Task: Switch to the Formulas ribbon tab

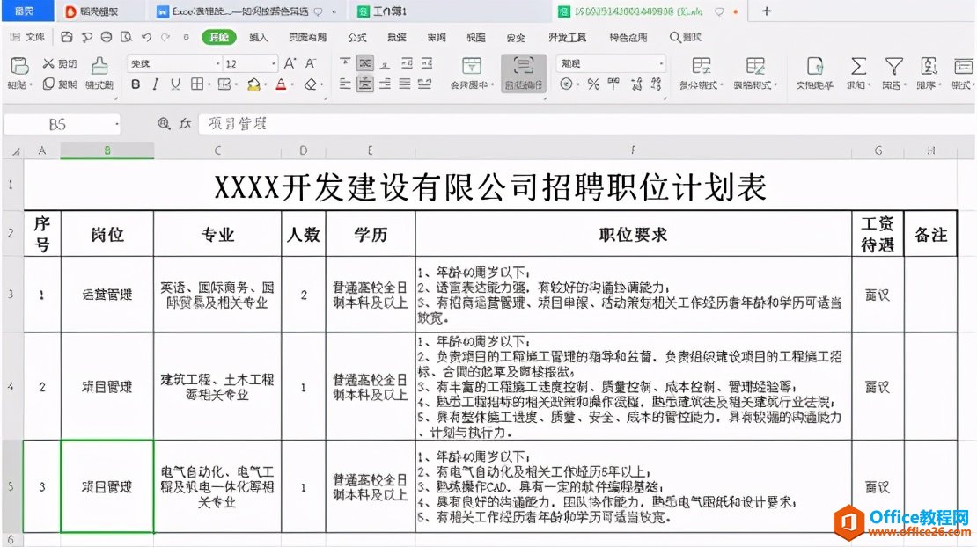Action: tap(357, 38)
